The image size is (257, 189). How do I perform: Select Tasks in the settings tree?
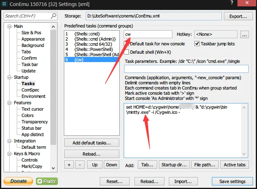(x=28, y=84)
